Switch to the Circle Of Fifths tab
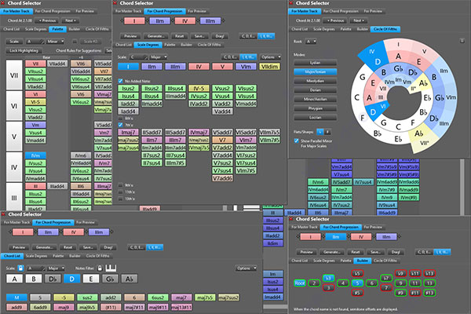 pyautogui.click(x=385, y=29)
